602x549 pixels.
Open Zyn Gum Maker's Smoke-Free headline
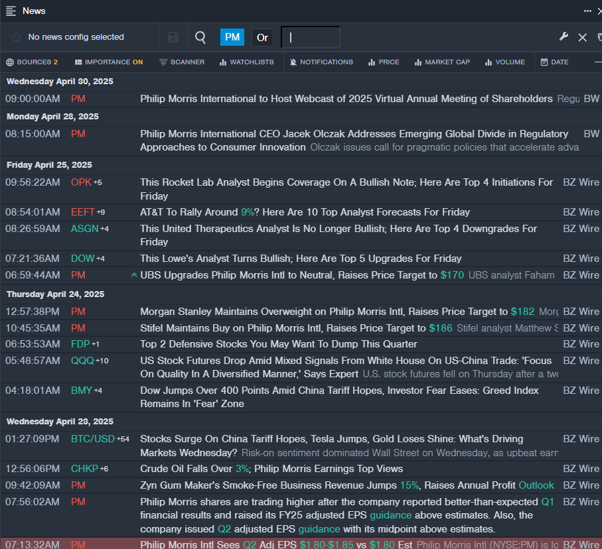[347, 485]
